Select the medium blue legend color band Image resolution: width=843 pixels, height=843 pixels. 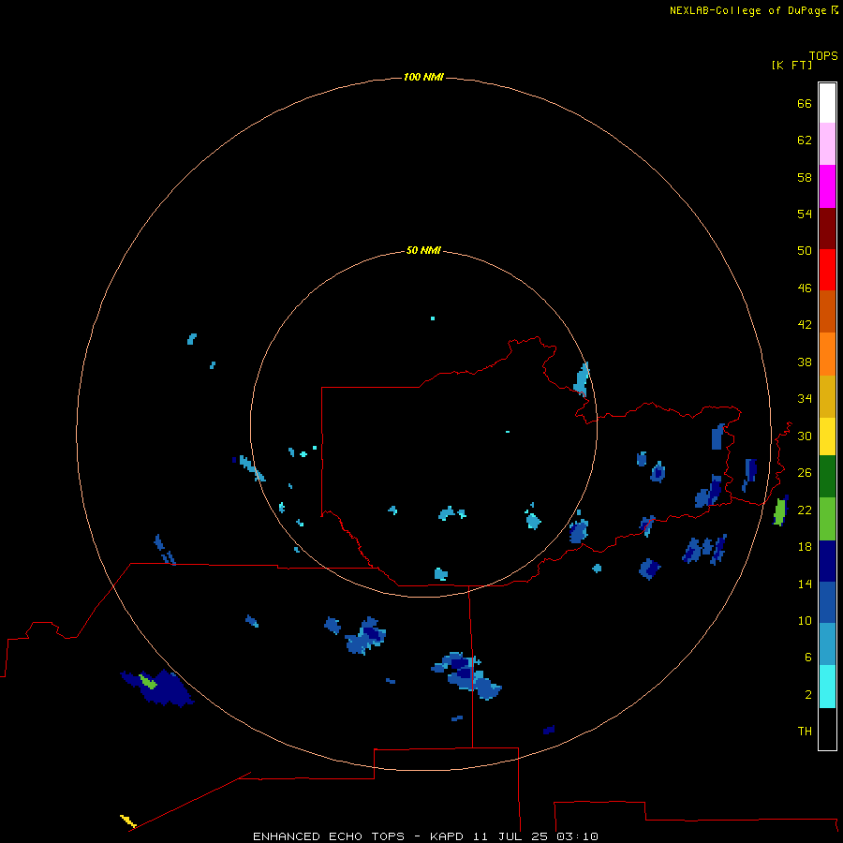[827, 602]
